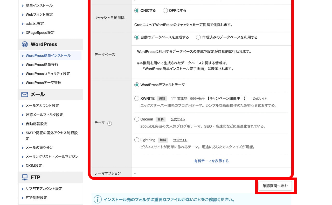This screenshot has height=205, width=332.
Task: Open the 有料テーマを表示する link
Action: tap(211, 161)
